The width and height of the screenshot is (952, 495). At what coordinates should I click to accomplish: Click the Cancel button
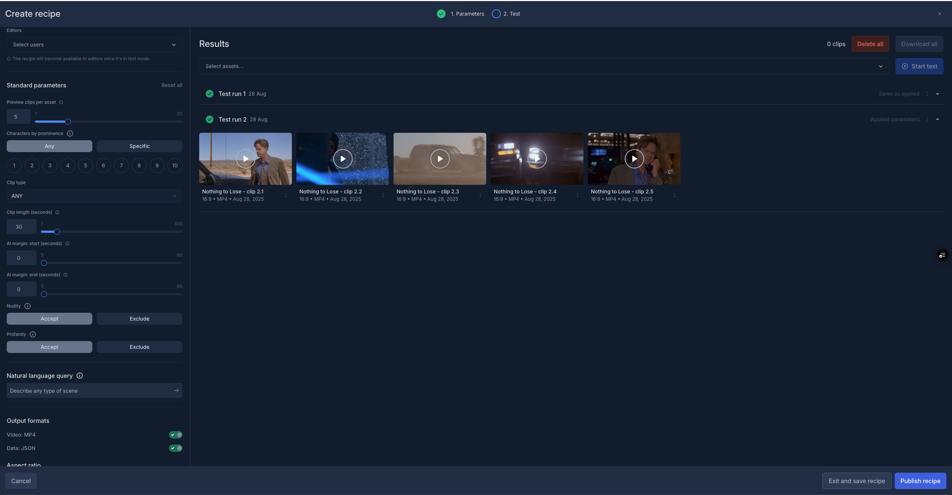coord(21,481)
